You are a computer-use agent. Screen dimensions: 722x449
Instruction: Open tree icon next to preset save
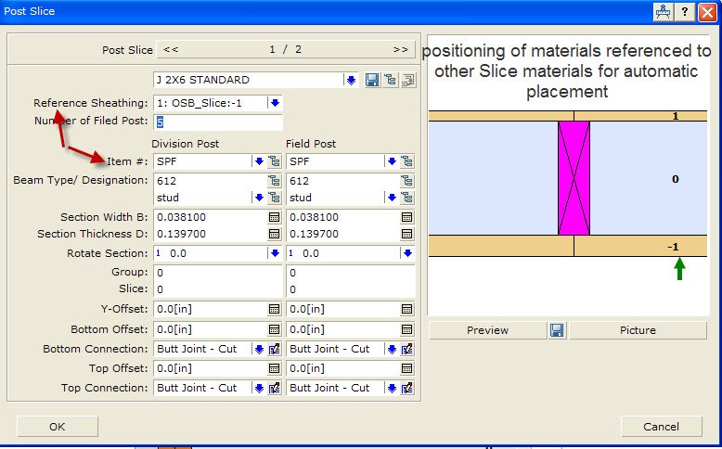point(390,81)
